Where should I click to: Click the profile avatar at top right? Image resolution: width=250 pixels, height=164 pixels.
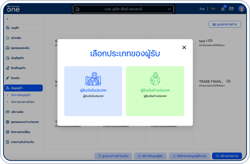241,9
